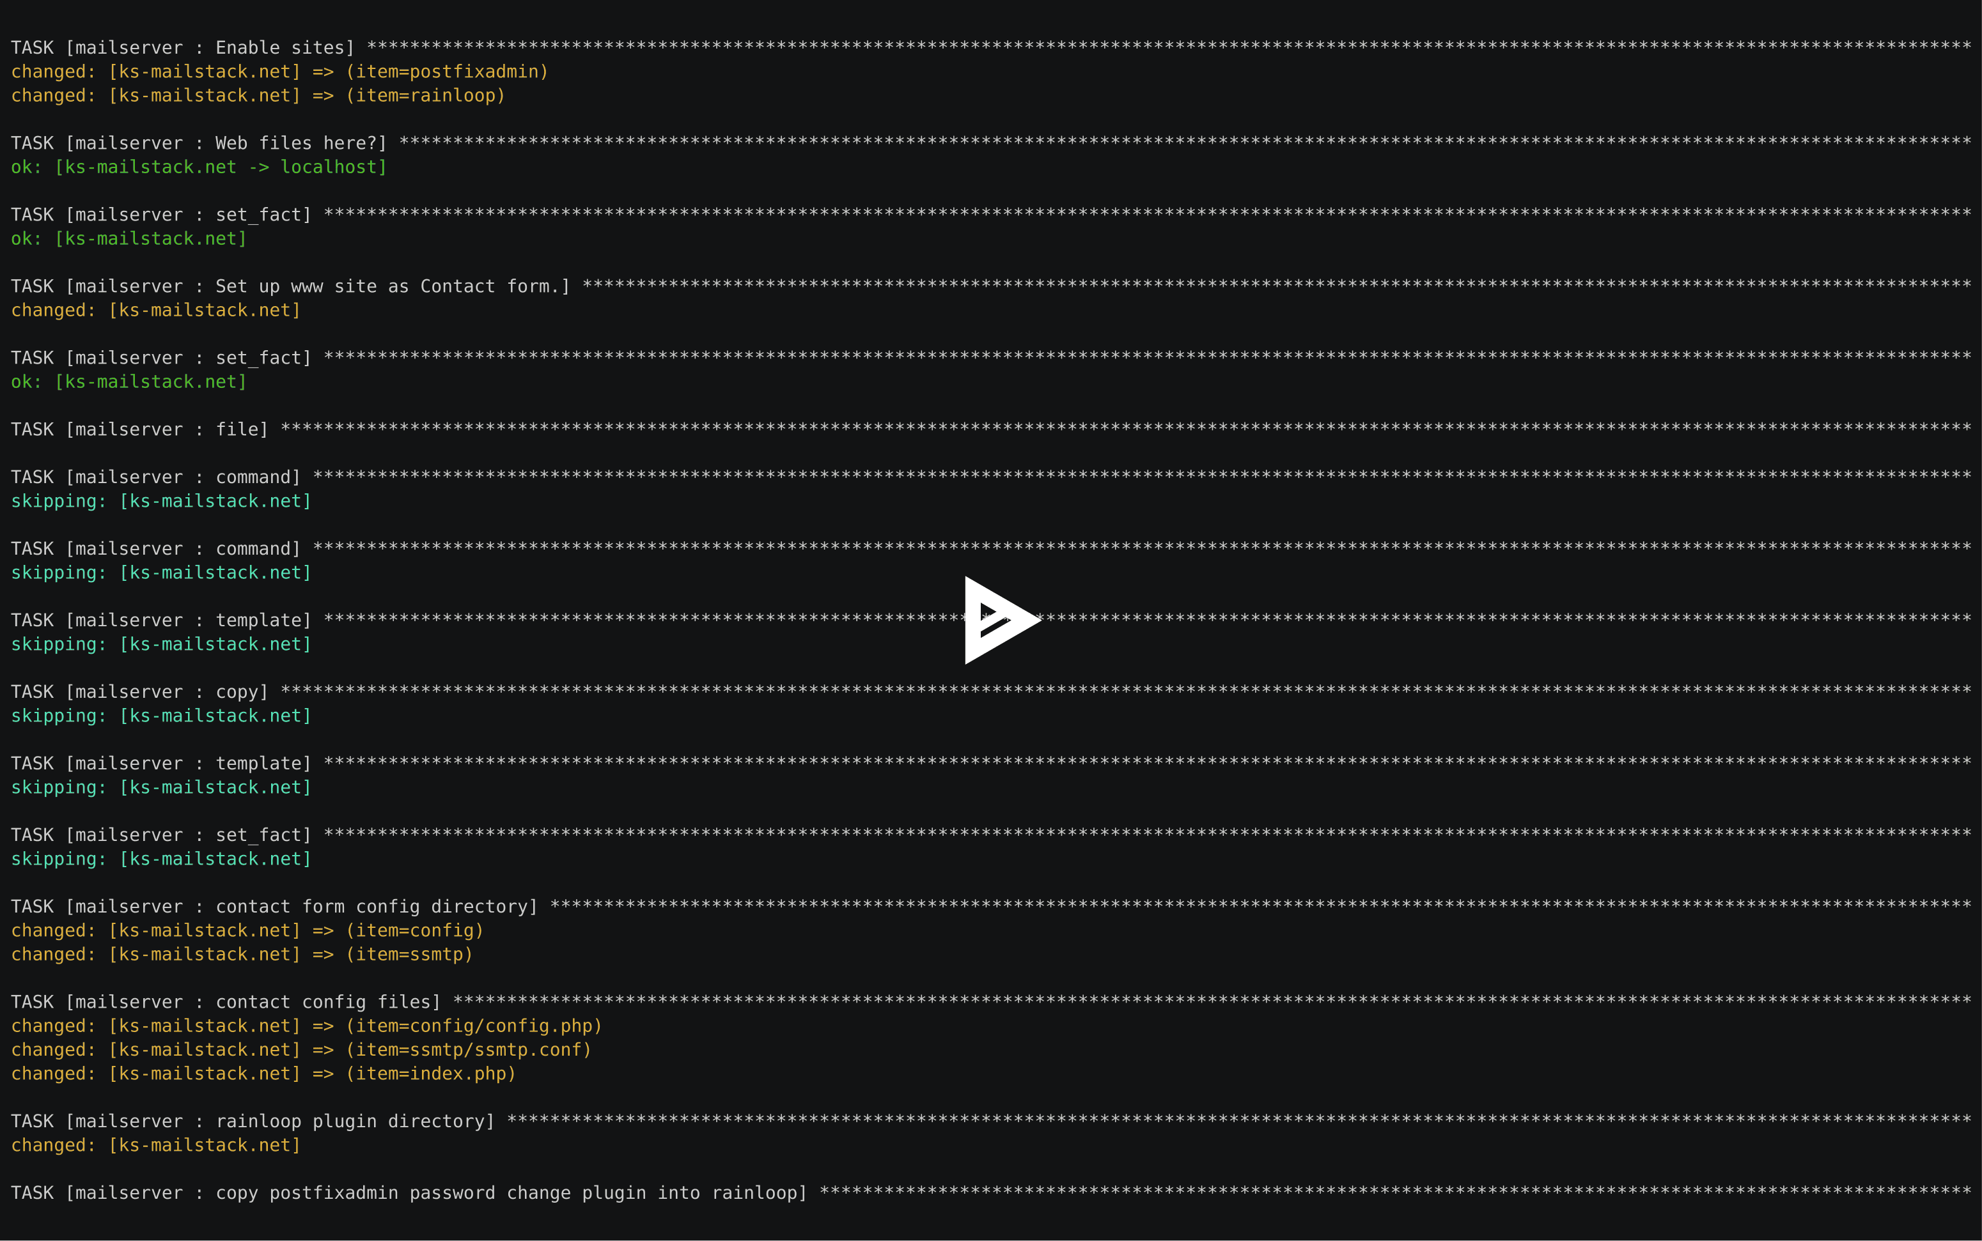1982x1241 pixels.
Task: Select the '(item=config)' changed line
Action: coord(247,930)
